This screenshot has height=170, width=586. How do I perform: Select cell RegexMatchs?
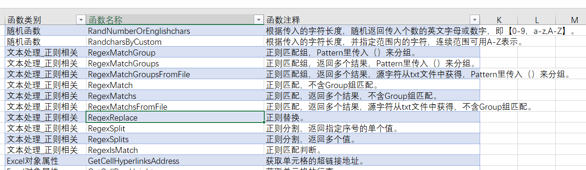(175, 96)
